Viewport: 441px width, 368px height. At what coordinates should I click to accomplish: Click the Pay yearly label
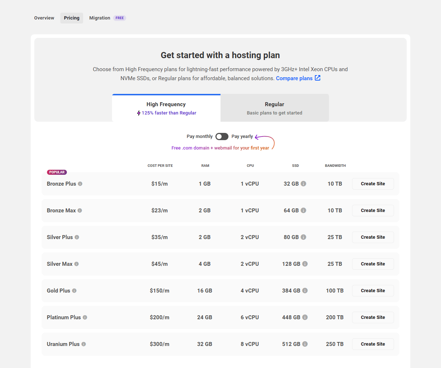tap(242, 137)
